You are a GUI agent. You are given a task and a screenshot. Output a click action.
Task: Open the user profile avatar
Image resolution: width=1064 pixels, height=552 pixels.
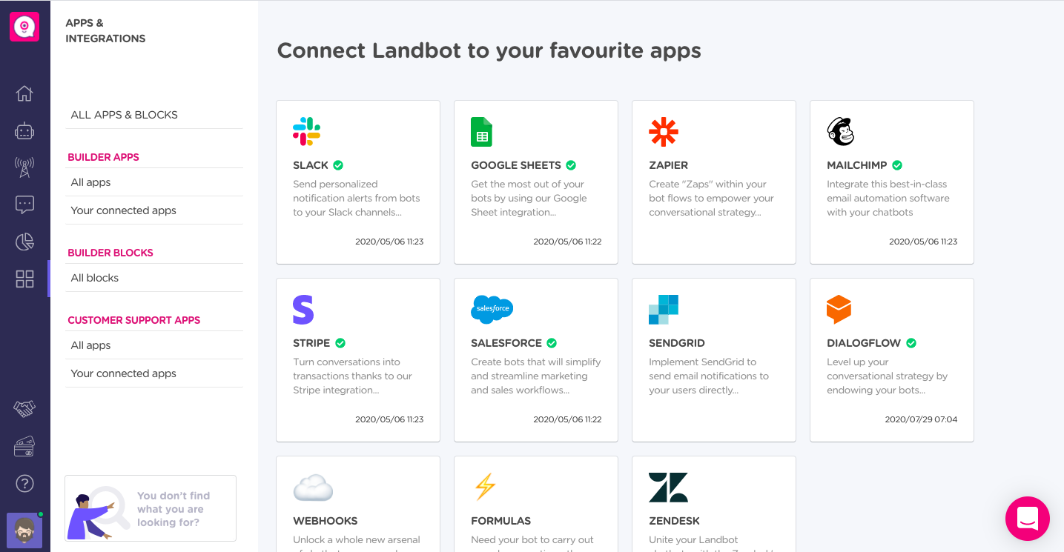point(24,531)
